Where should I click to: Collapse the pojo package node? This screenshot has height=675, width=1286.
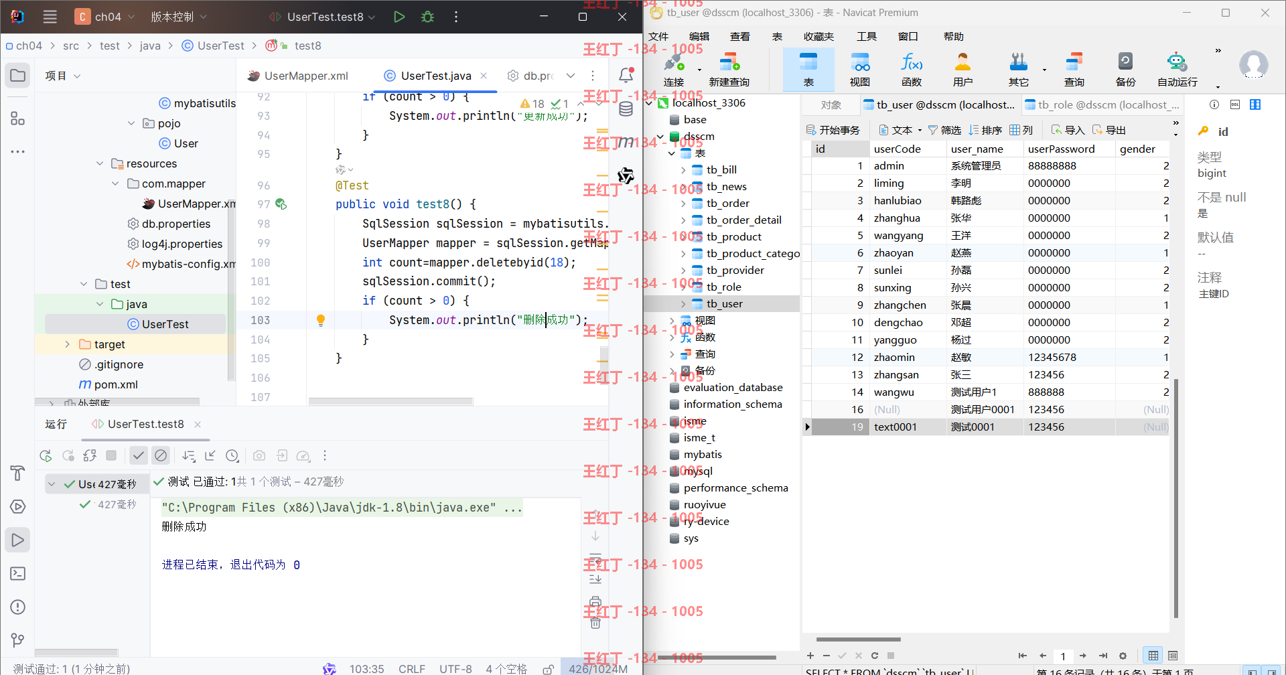(x=131, y=123)
